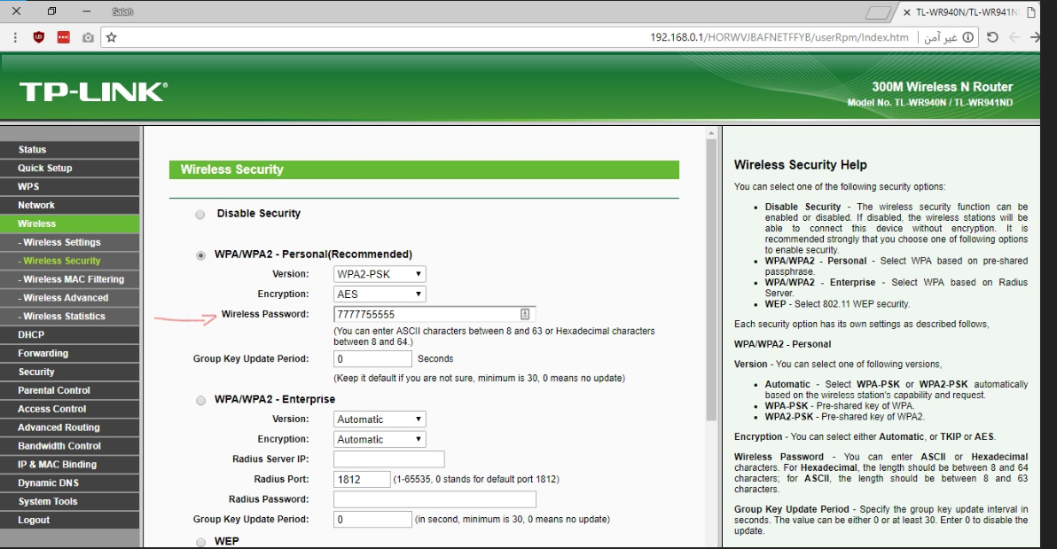The height and width of the screenshot is (549, 1057).
Task: Open the Wireless Statistics submenu
Action: (x=69, y=317)
